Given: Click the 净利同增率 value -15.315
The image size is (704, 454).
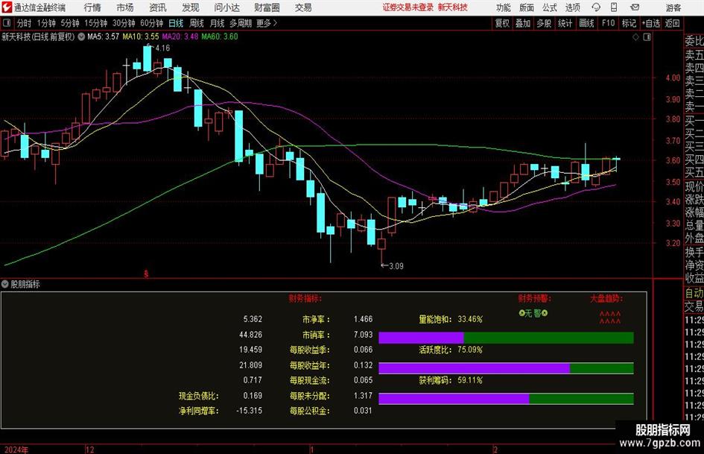Looking at the screenshot, I should tap(249, 411).
